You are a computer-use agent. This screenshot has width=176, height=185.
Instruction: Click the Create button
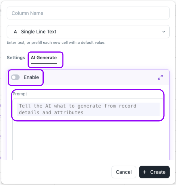(x=154, y=172)
